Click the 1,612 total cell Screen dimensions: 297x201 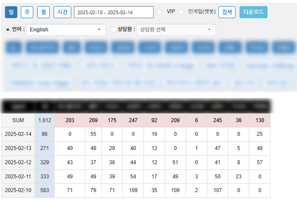click(45, 120)
